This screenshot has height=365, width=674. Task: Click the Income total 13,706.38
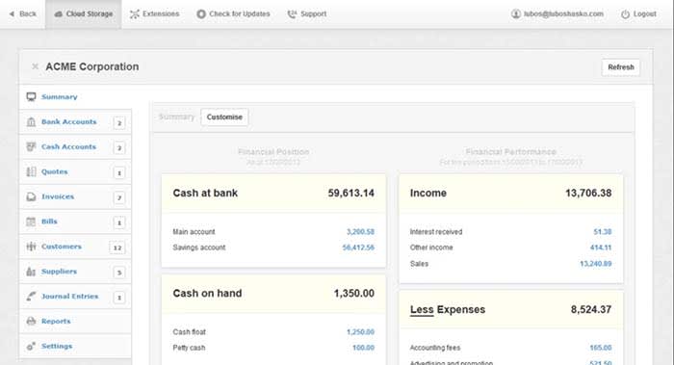point(588,193)
